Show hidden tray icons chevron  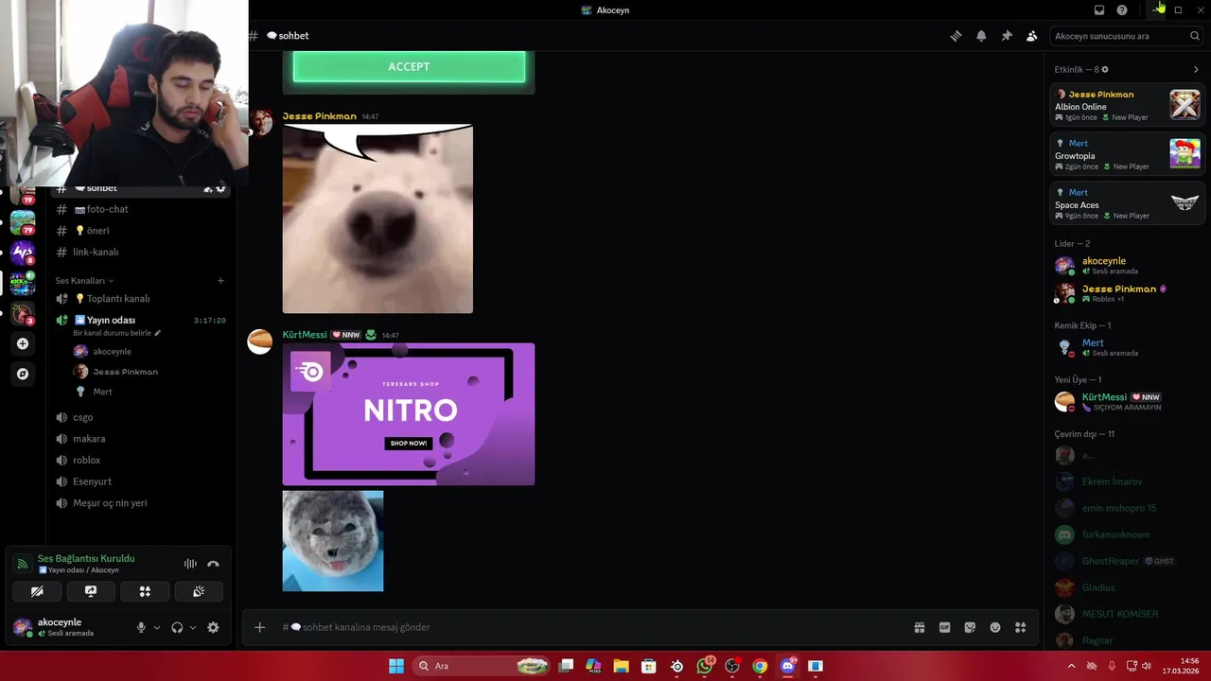coord(1071,666)
